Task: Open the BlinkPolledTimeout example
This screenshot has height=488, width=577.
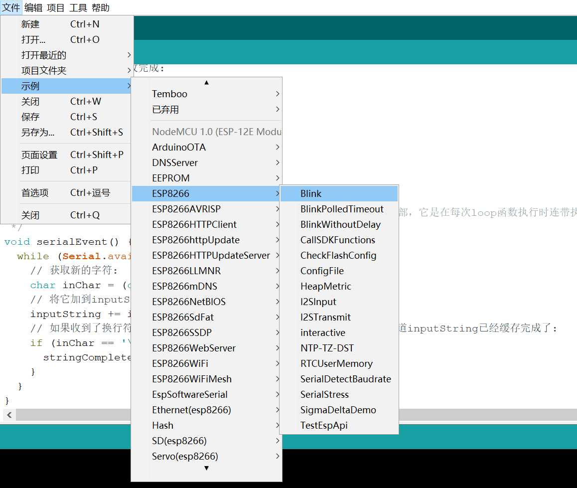Action: click(339, 209)
